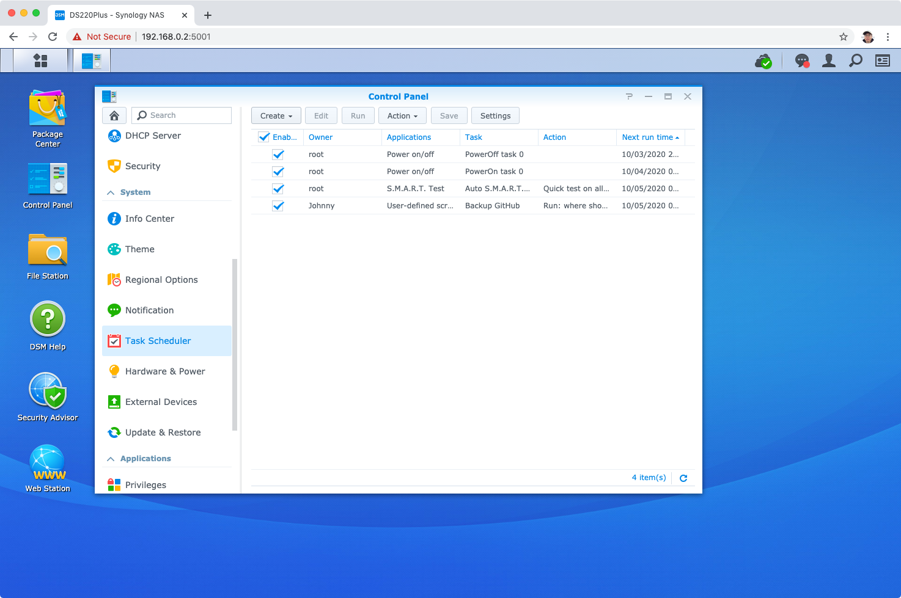Screen dimensions: 901x598
Task: Collapse the Applications section
Action: coord(111,459)
